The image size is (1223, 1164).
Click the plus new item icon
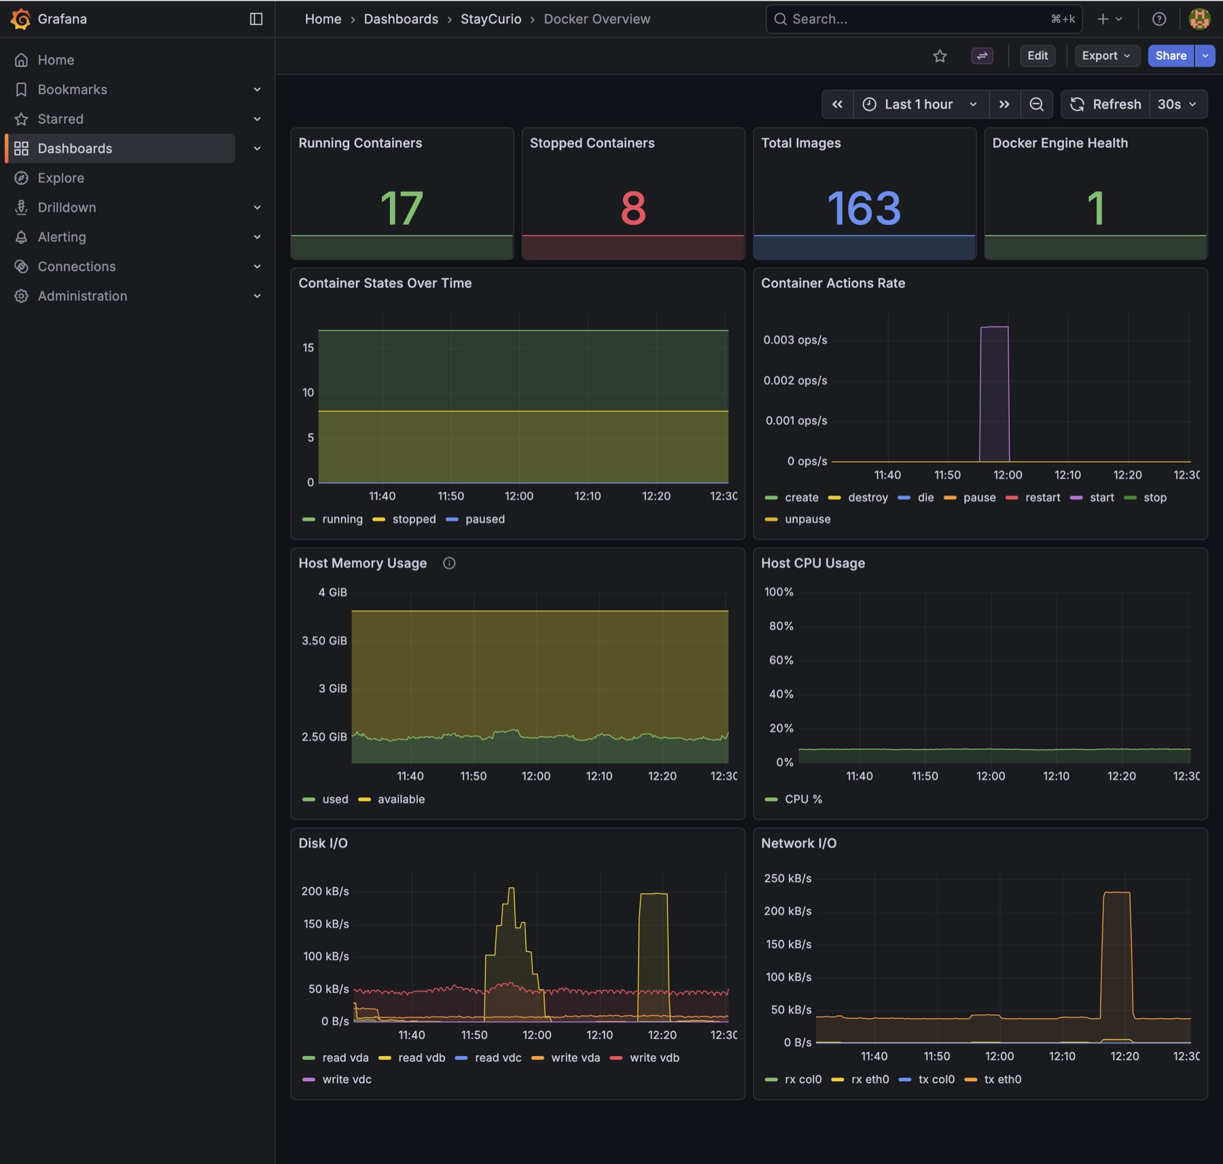[x=1103, y=19]
